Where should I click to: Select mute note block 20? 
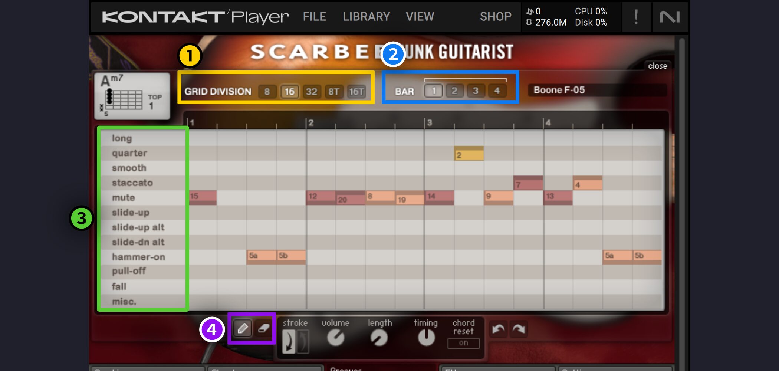tap(350, 198)
